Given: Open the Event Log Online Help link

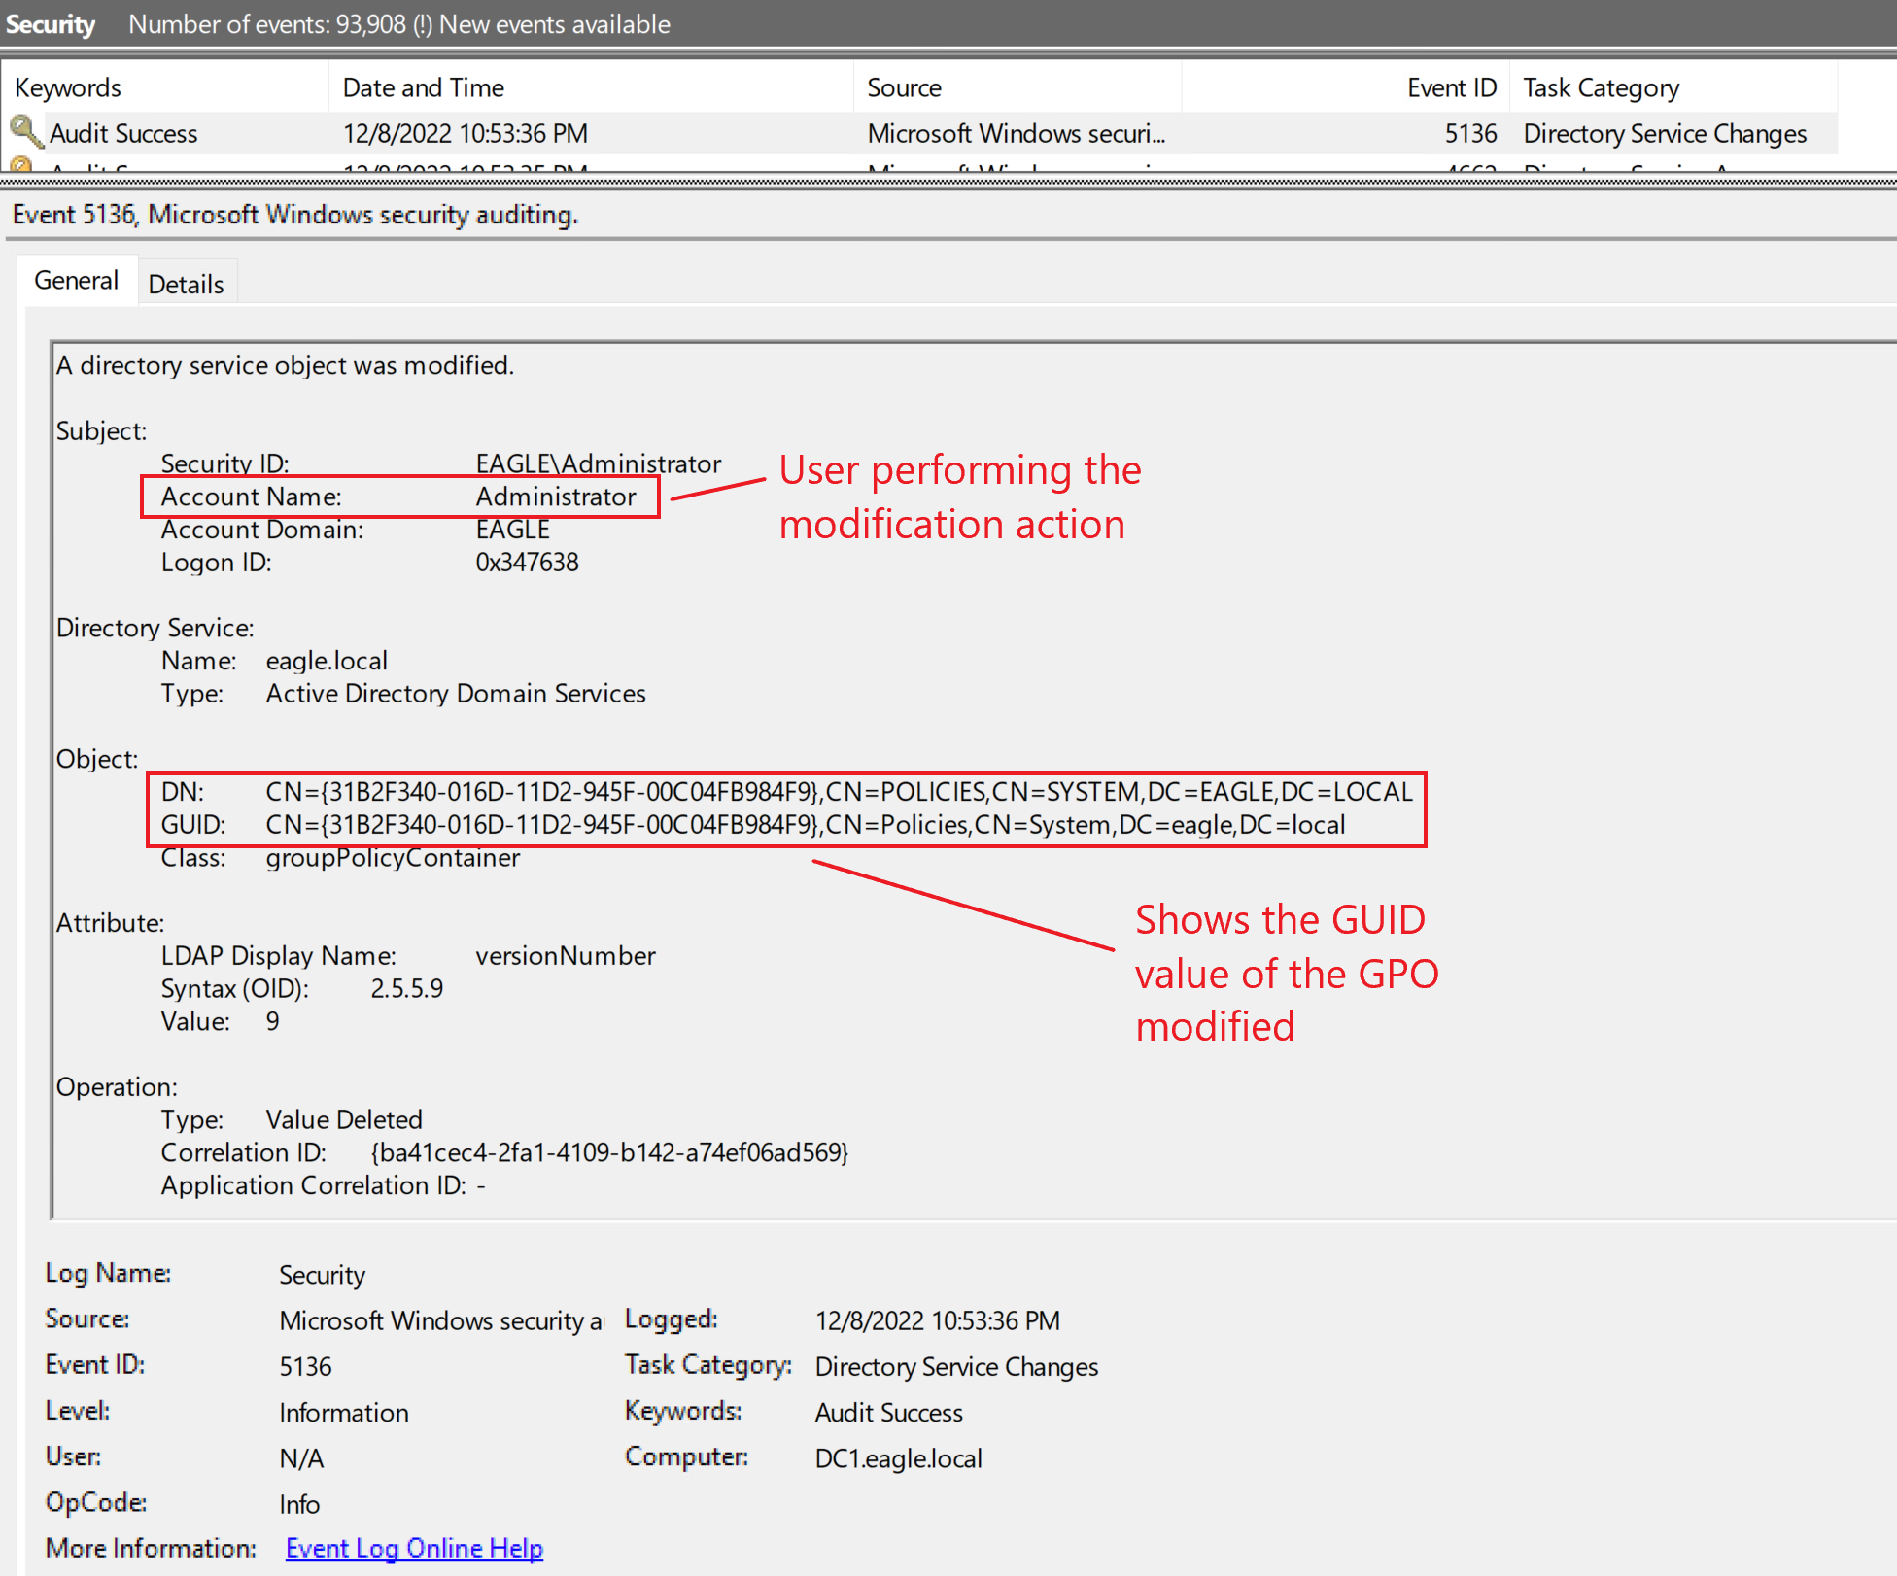Looking at the screenshot, I should [414, 1548].
